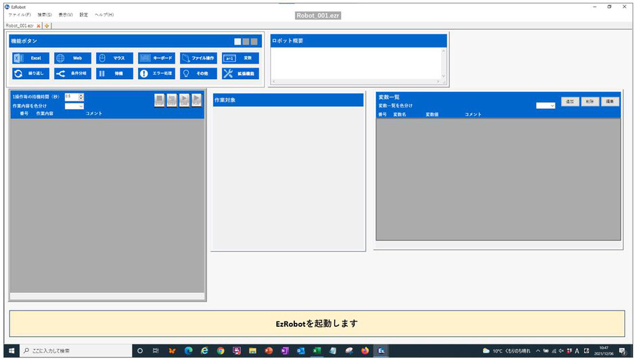Select the white square in 機能ボタン header
The width and height of the screenshot is (636, 360).
tap(237, 41)
